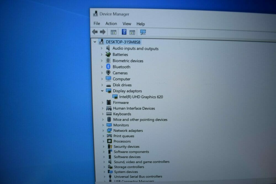Click the Biometric devices fingerprint icon
The width and height of the screenshot is (276, 184).
108,60
